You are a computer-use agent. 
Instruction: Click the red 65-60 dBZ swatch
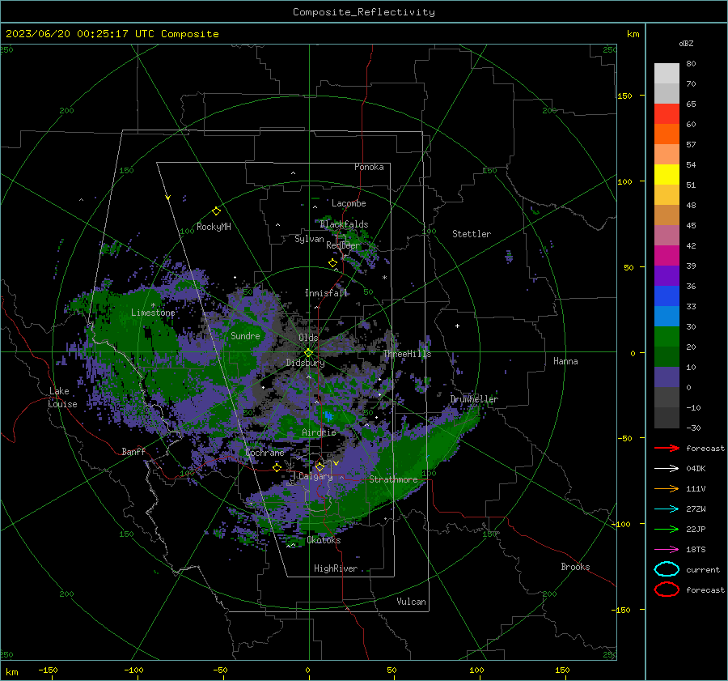[667, 114]
